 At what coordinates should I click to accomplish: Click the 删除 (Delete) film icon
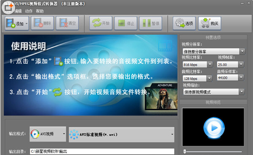pos(38,23)
